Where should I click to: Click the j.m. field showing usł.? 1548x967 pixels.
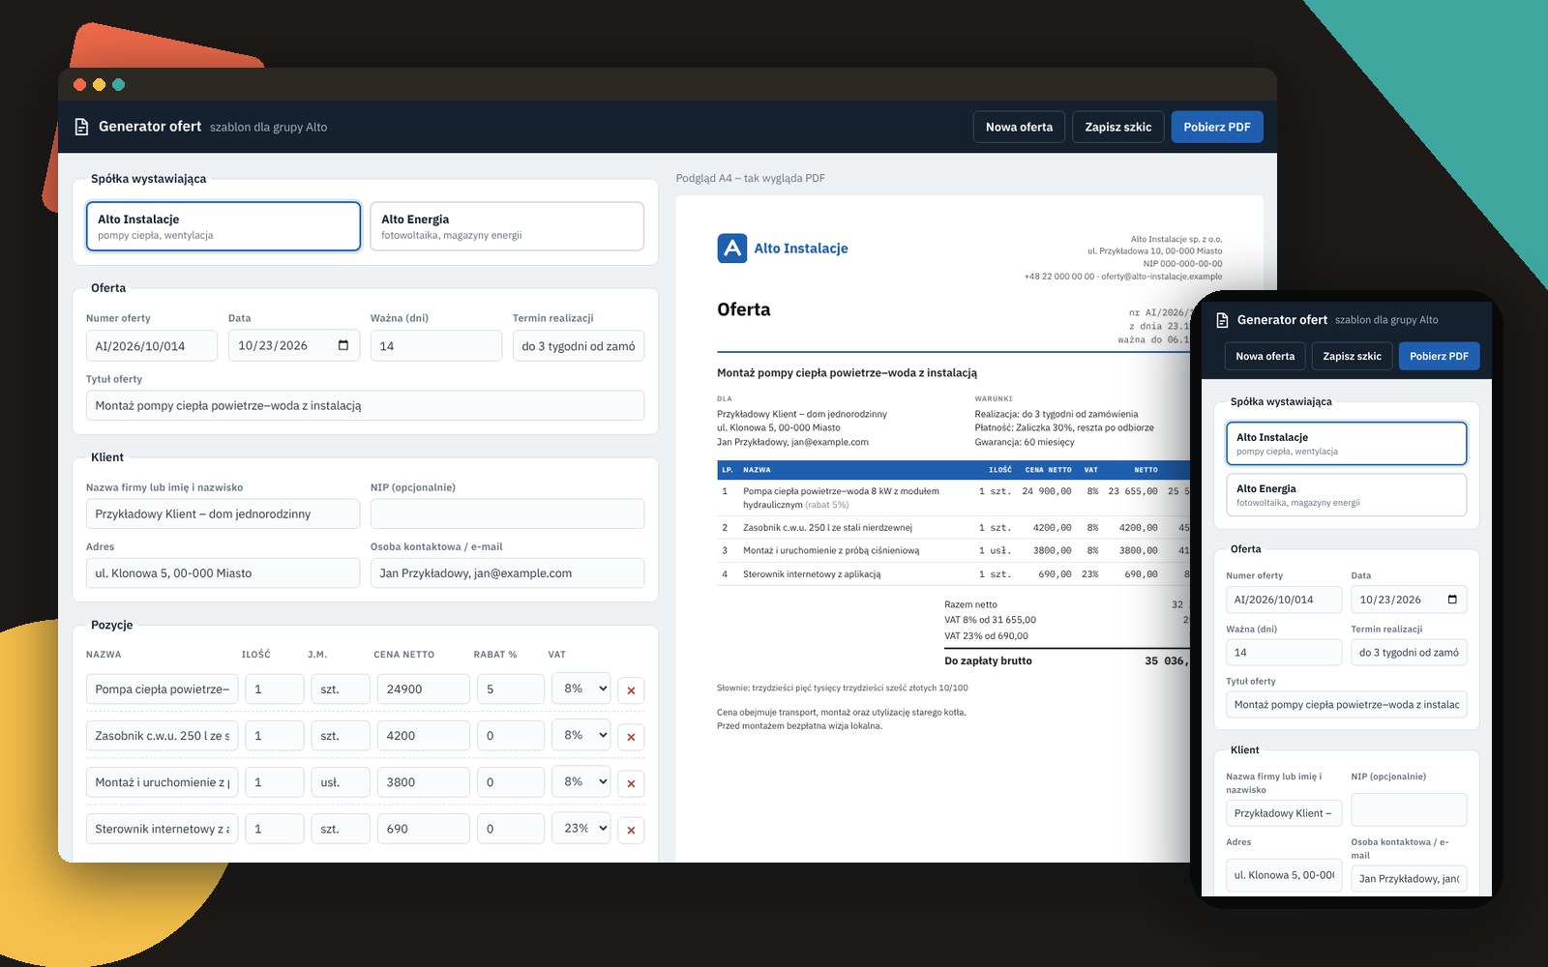click(x=341, y=782)
